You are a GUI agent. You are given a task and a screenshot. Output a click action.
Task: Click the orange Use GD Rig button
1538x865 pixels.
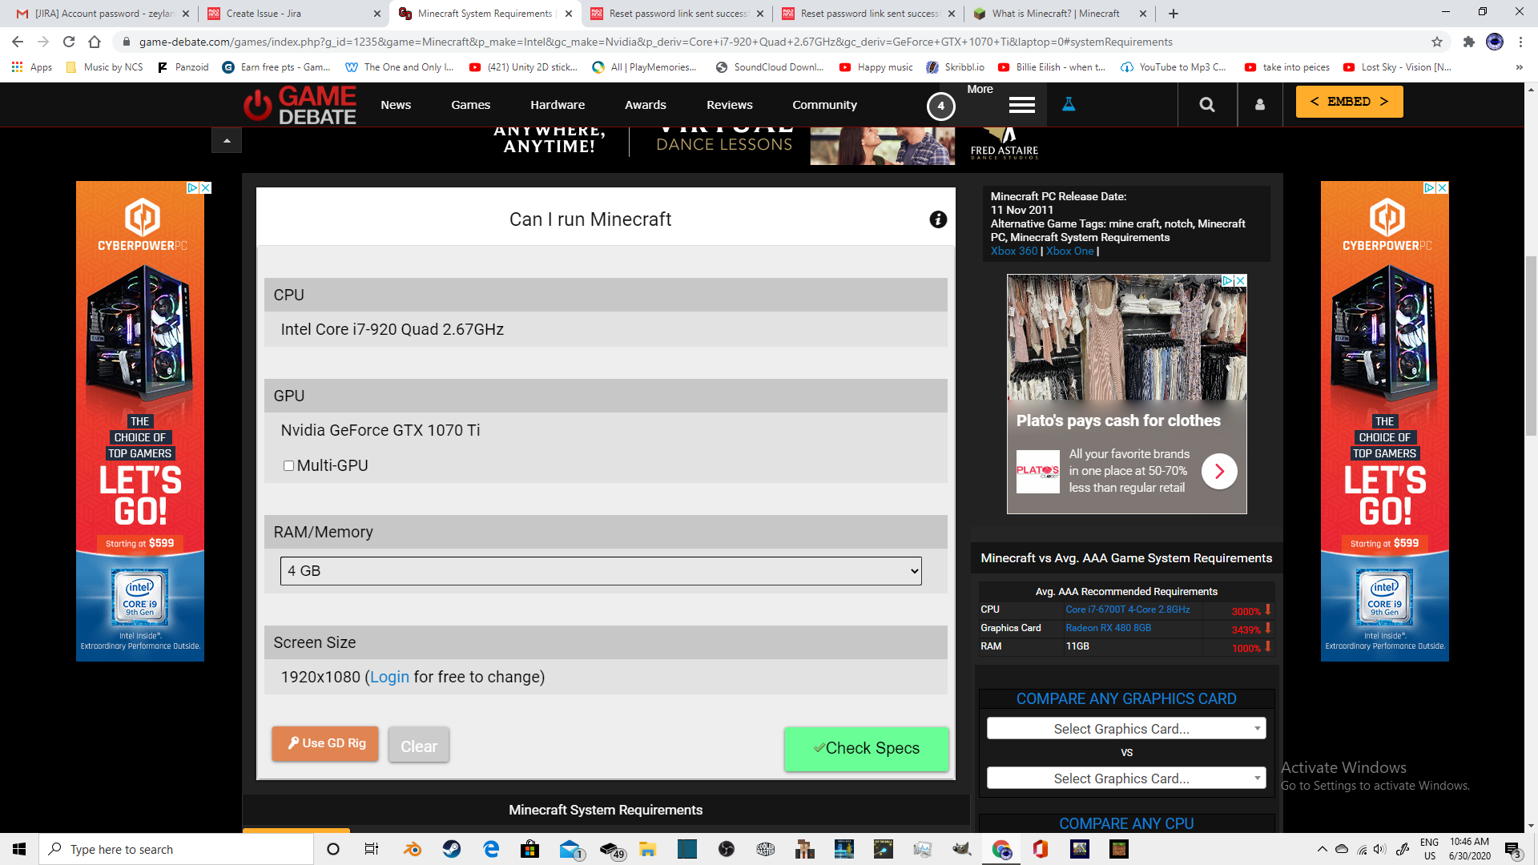click(325, 743)
